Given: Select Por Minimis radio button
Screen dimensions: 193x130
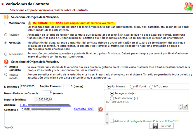Looking at the screenshot, I should point(109,87).
